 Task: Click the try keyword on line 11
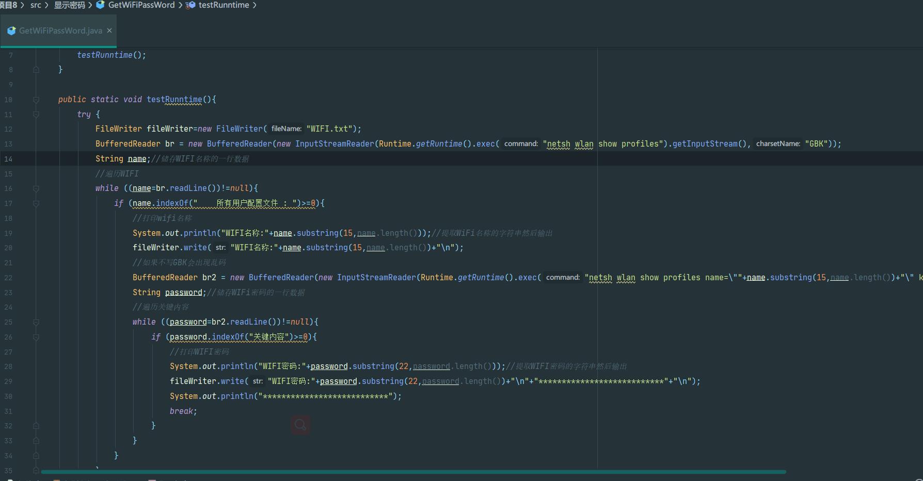pos(84,115)
